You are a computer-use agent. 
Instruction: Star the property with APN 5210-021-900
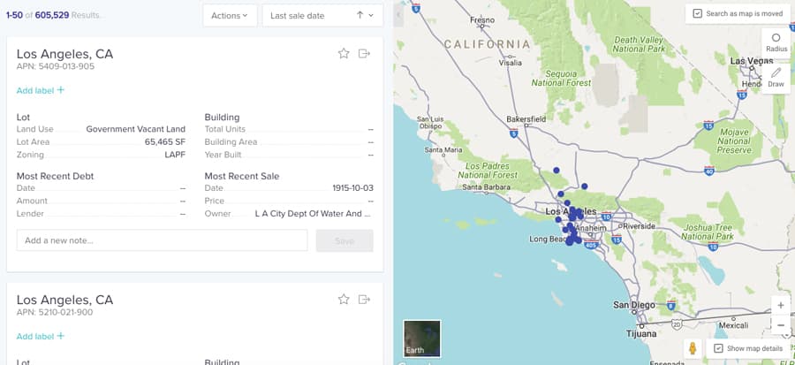[x=344, y=300]
